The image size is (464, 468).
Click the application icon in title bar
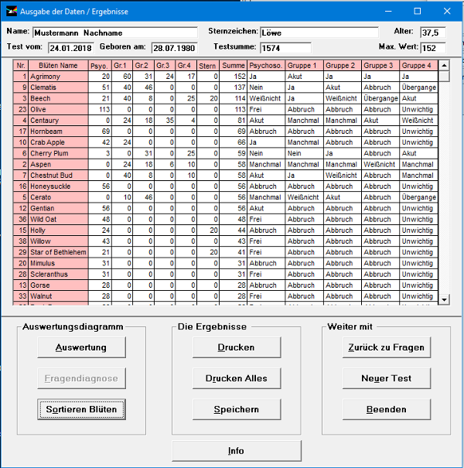pyautogui.click(x=12, y=12)
